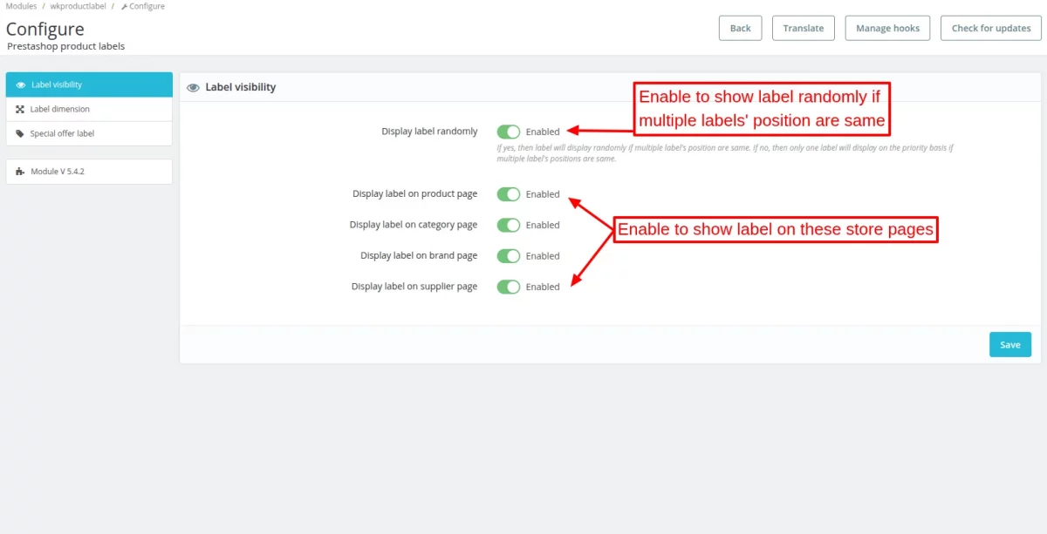Click the Label visibility panel heading text
Screen dimensions: 1047x534
pos(241,87)
